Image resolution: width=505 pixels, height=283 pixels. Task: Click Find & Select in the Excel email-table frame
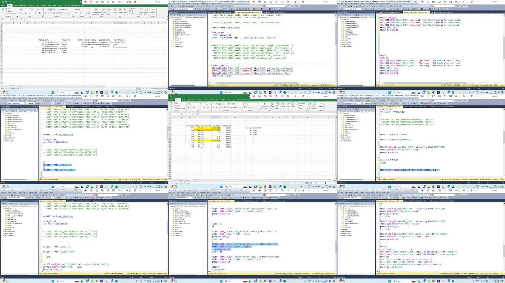(146, 11)
